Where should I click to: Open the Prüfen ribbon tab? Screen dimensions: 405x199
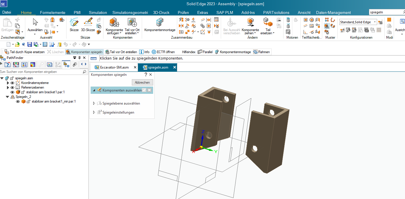[x=183, y=12]
